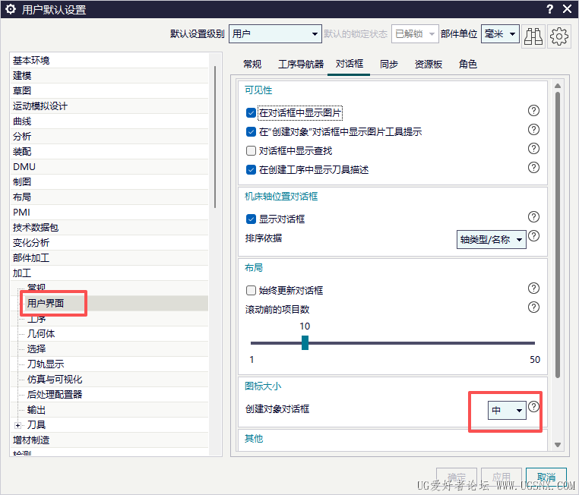This screenshot has height=495, width=579.
Task: Click help icon beside 滚动前的项目数
Action: point(533,307)
